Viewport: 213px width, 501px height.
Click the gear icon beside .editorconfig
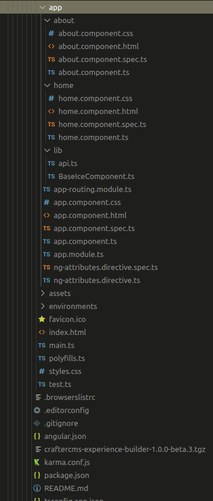[x=37, y=410]
